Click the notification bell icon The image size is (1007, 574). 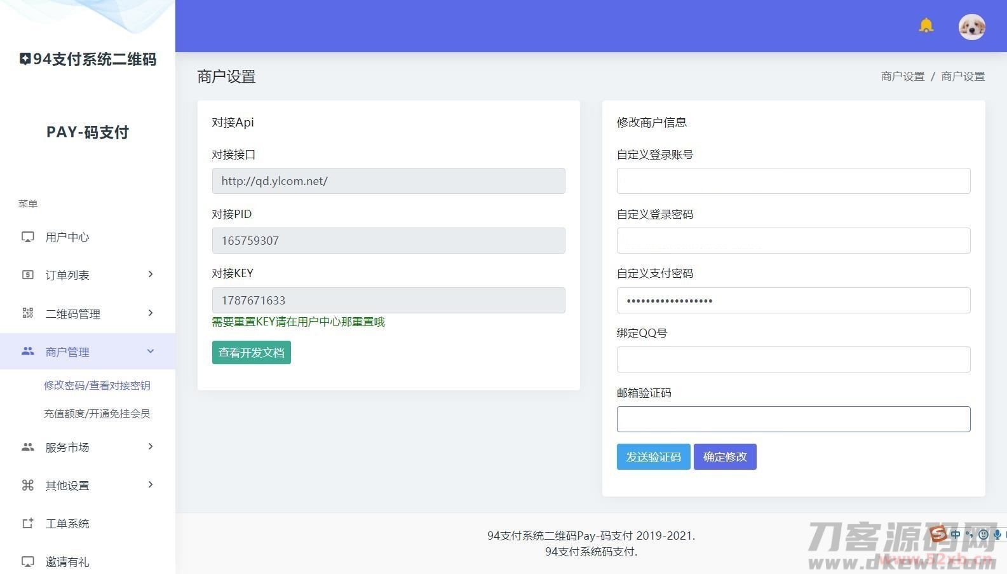(926, 25)
